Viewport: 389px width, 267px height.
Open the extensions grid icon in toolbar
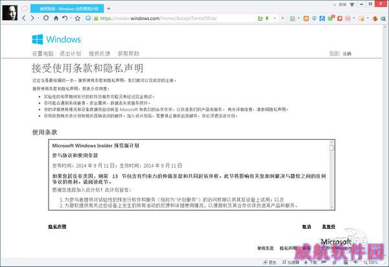click(x=292, y=18)
